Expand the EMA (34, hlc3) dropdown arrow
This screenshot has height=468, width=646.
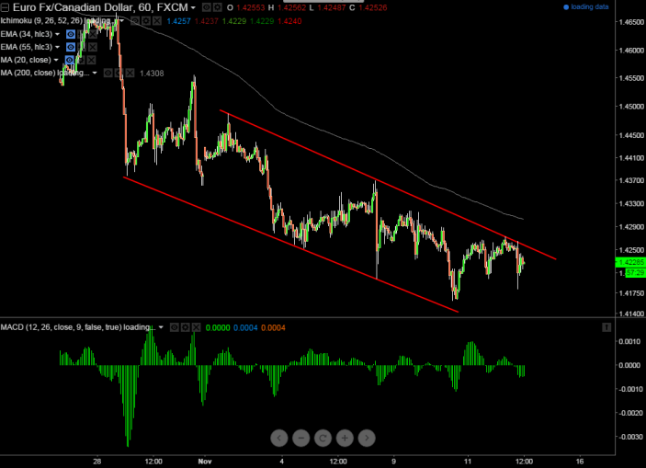point(57,34)
